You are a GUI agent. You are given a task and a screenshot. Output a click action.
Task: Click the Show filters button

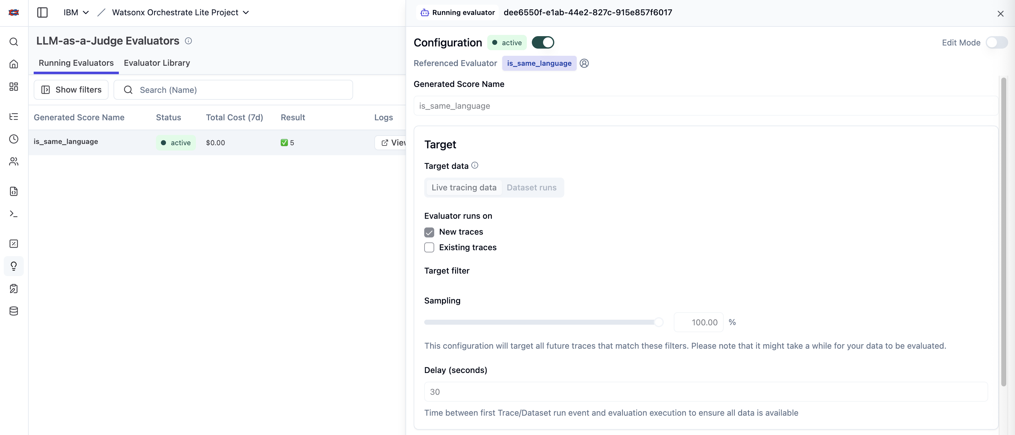(x=71, y=90)
